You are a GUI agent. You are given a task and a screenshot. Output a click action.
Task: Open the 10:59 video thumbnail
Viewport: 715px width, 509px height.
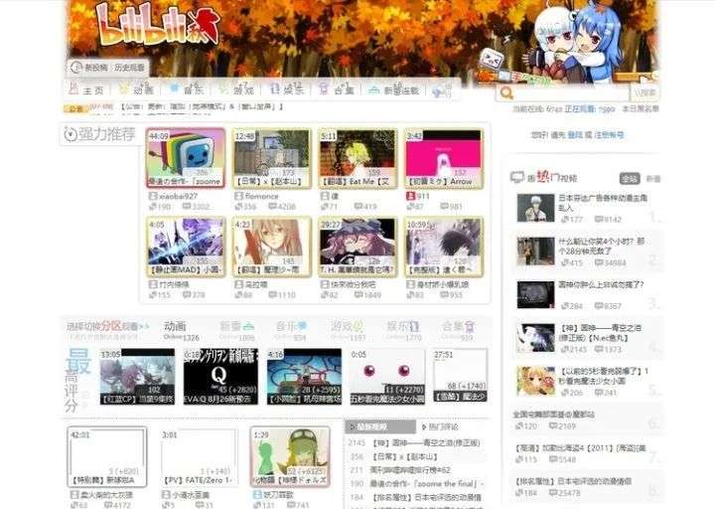pos(444,247)
